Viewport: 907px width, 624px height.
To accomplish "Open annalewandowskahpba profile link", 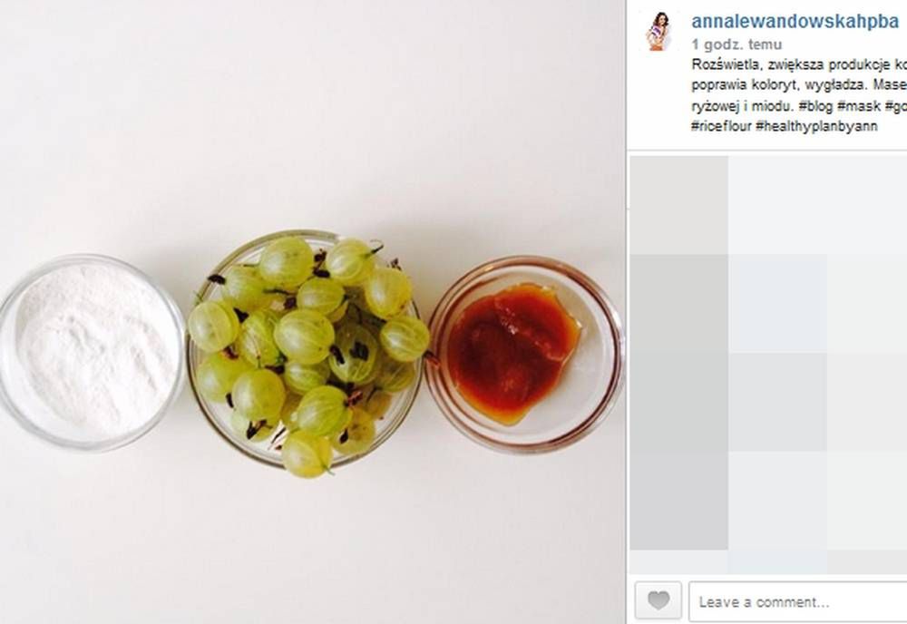I will coord(795,22).
